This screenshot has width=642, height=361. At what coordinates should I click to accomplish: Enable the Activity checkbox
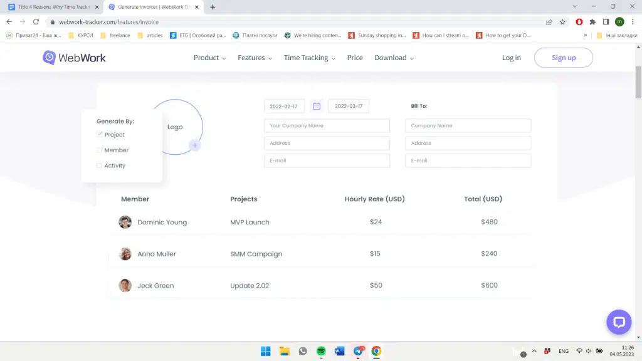[99, 165]
